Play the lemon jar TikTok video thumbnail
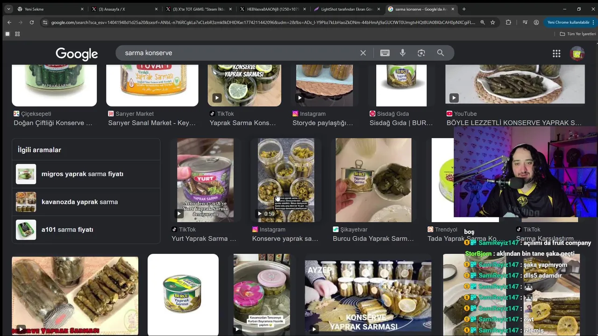Viewport: 598px width, 336px height. point(244,85)
